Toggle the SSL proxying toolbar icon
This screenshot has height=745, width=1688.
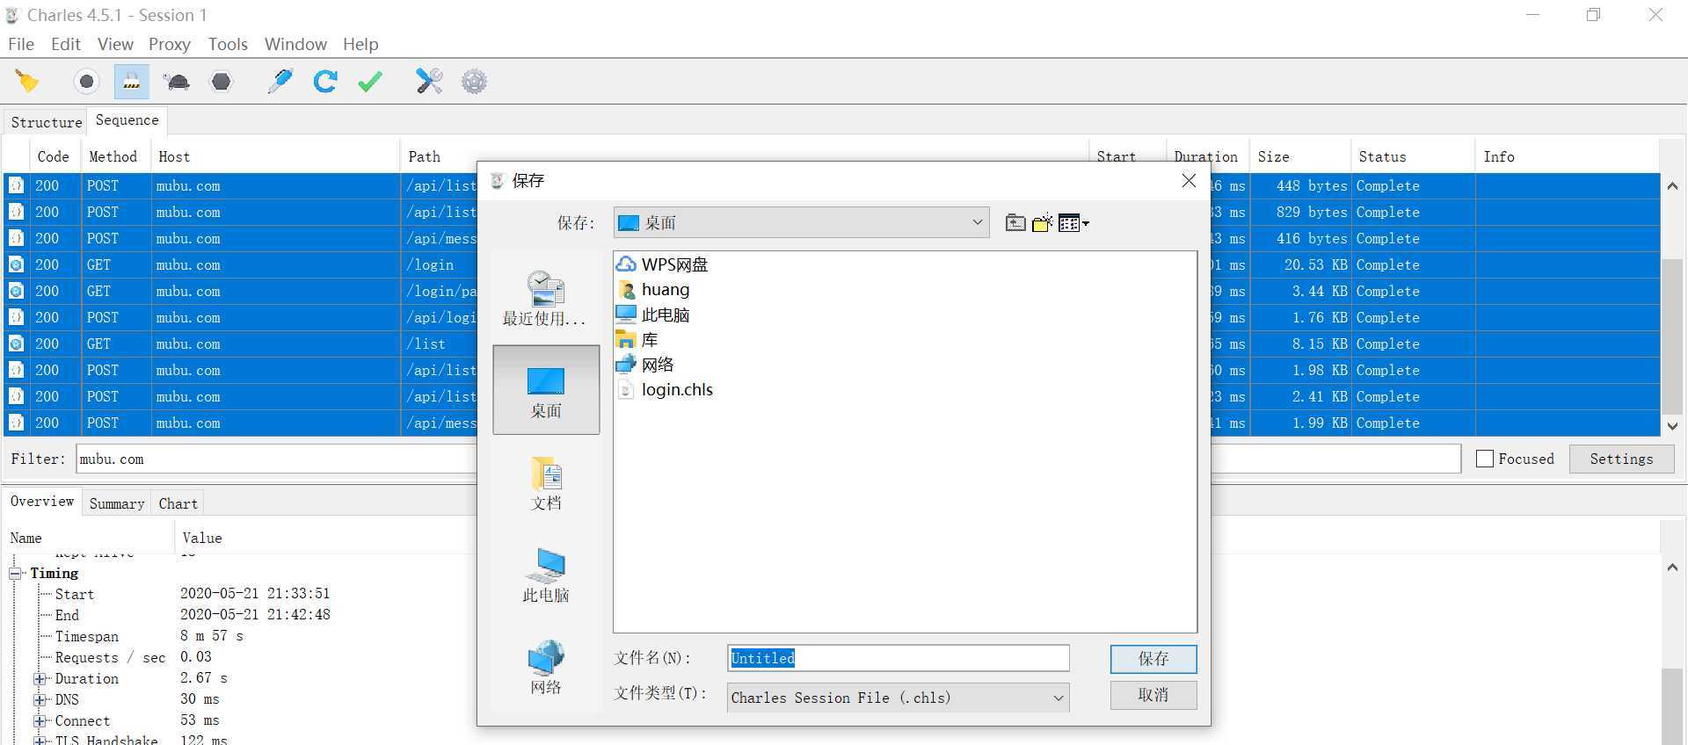coord(131,82)
